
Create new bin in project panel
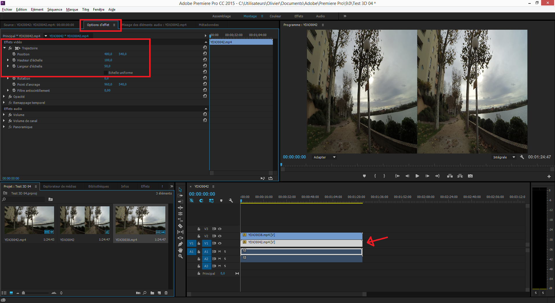(152, 293)
